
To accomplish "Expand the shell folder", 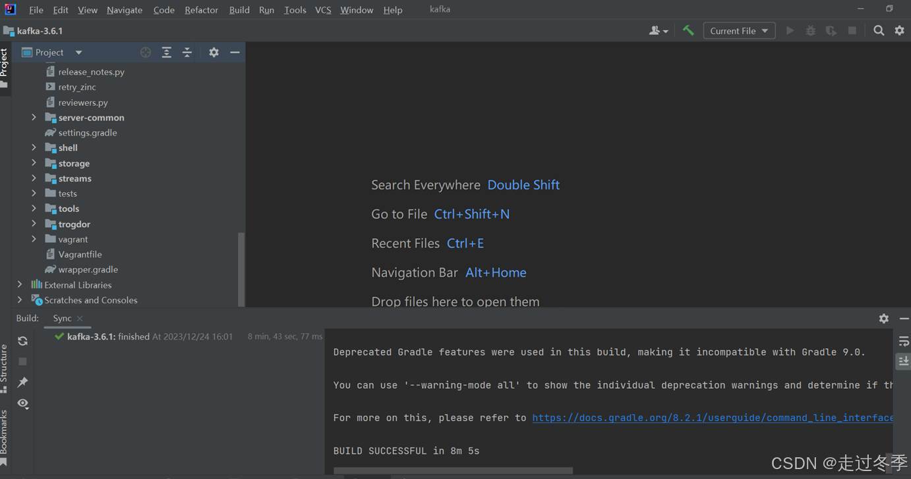I will click(34, 147).
